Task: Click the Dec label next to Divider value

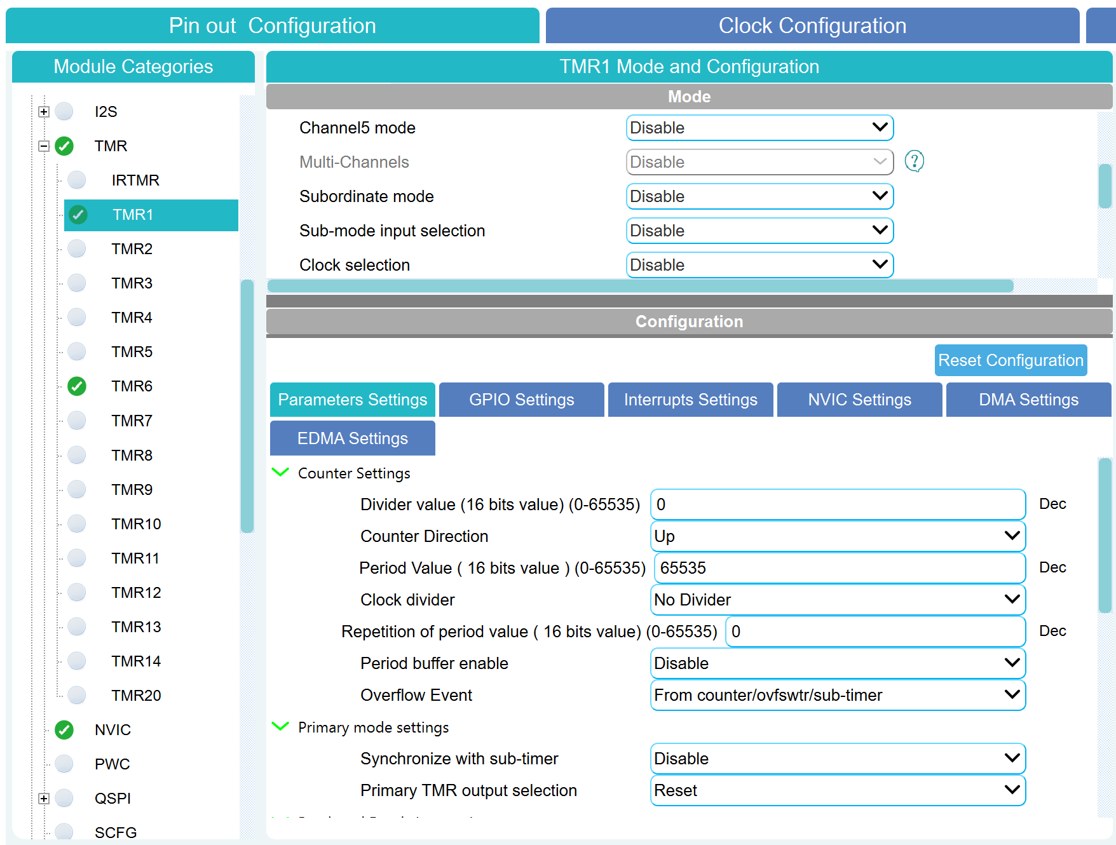Action: pos(1052,504)
